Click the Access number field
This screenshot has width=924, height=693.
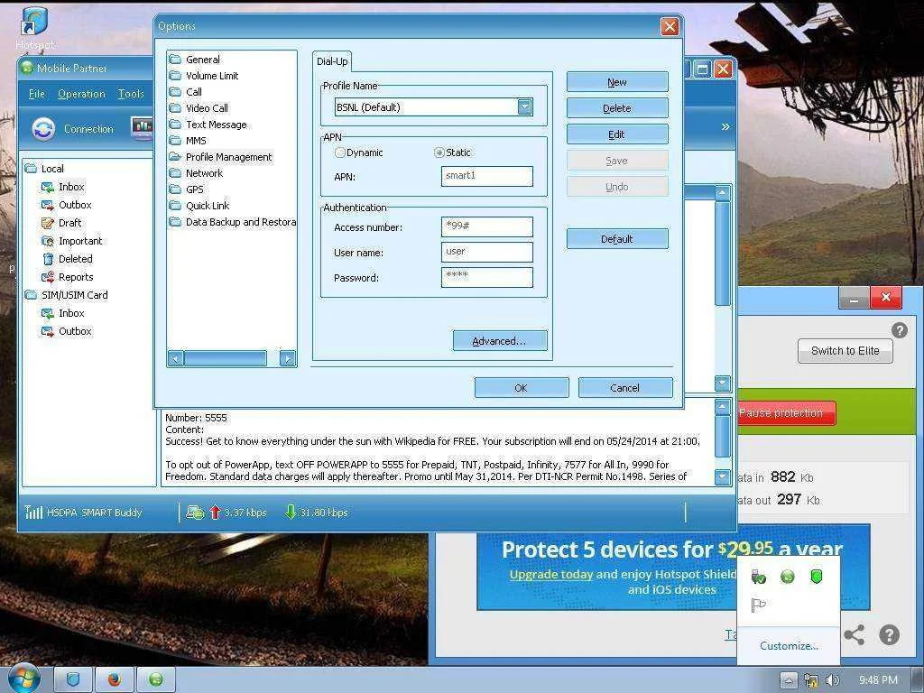pos(486,226)
